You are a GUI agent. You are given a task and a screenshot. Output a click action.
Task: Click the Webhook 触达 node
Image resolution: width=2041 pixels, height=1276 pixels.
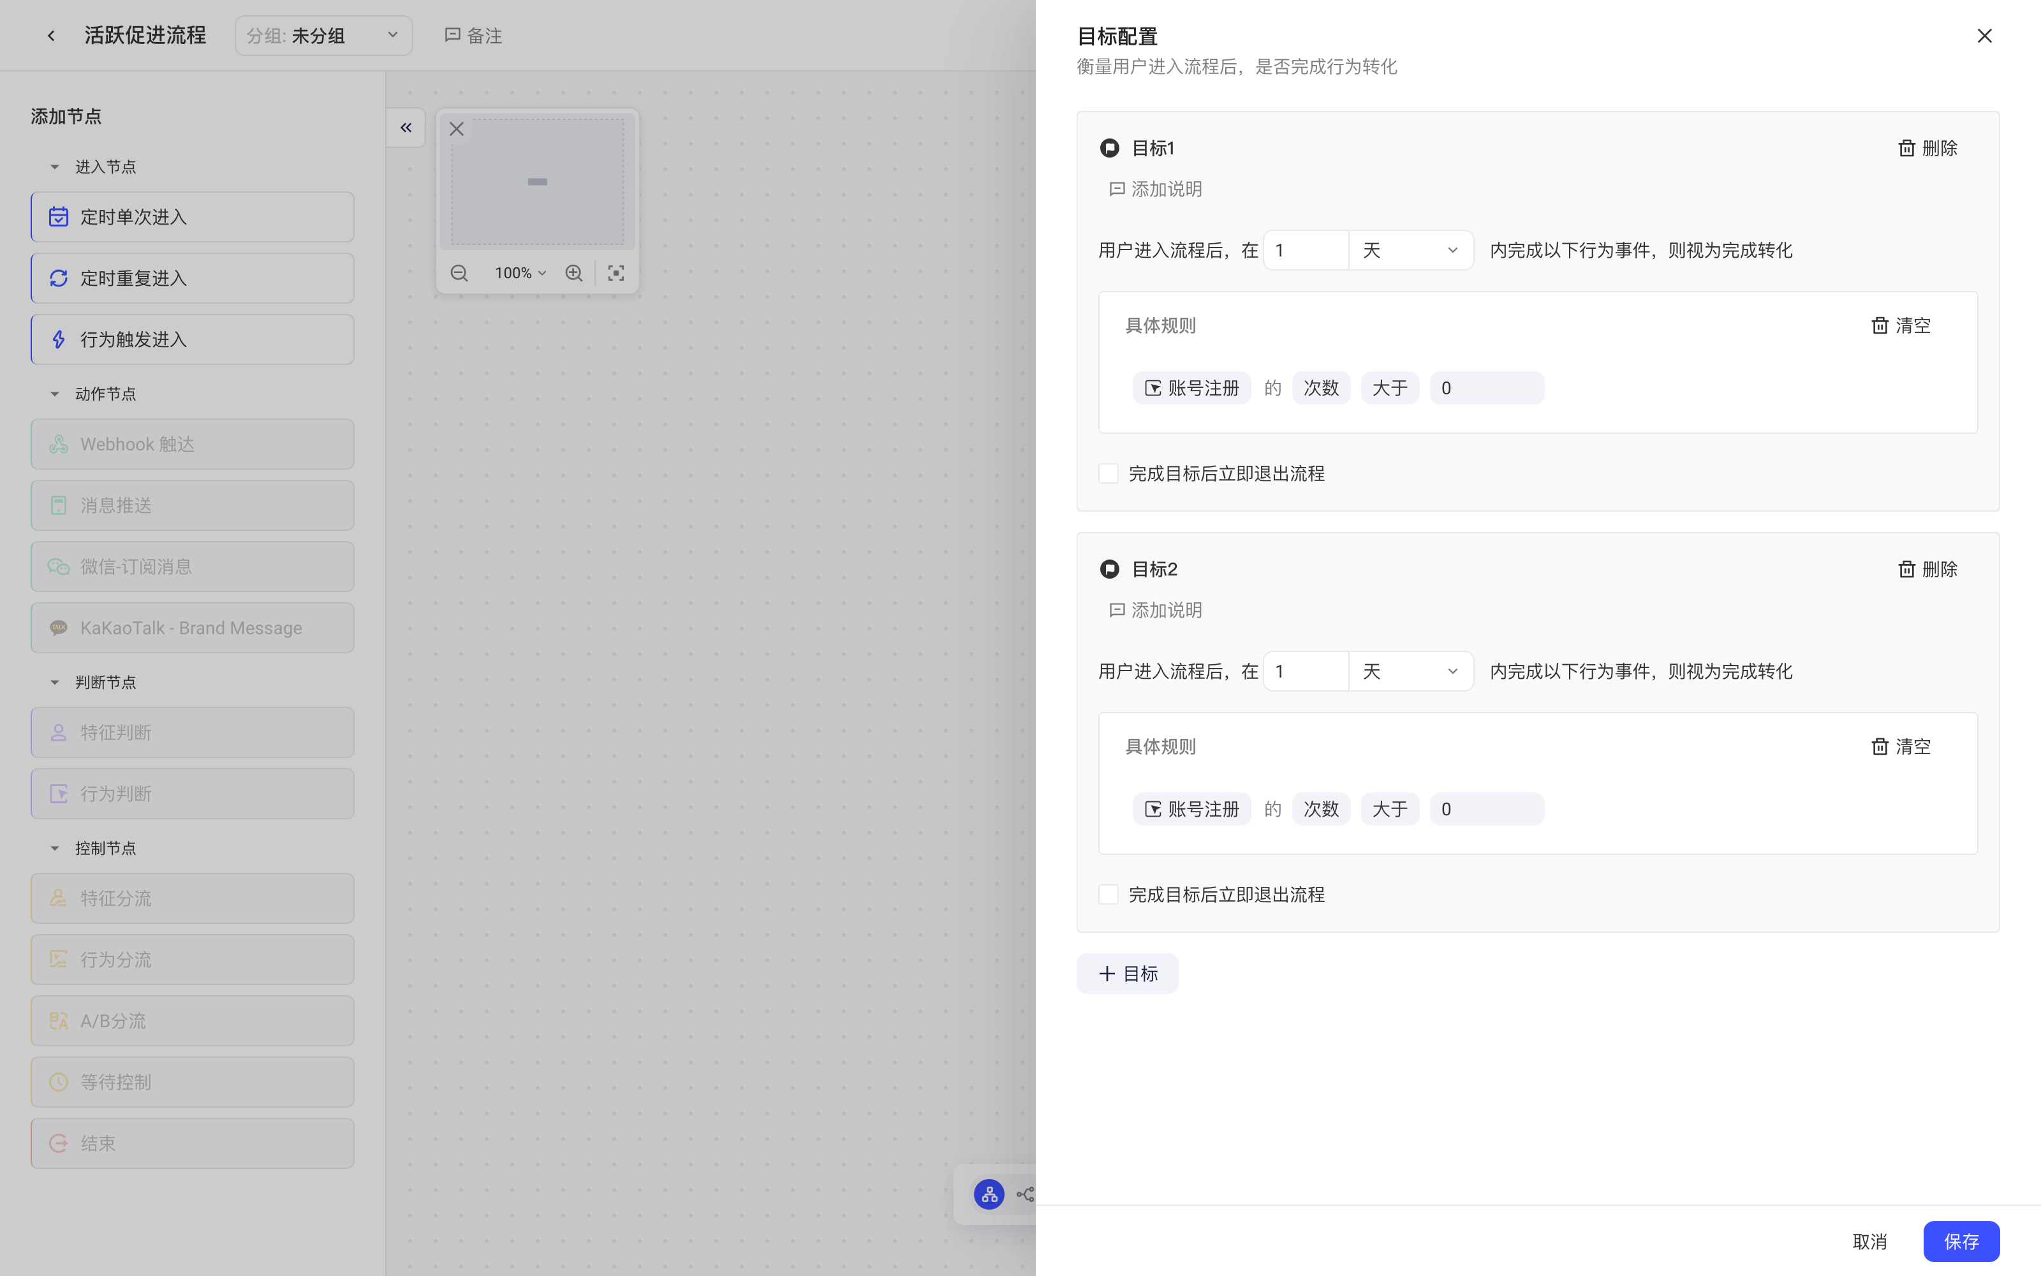tap(192, 444)
